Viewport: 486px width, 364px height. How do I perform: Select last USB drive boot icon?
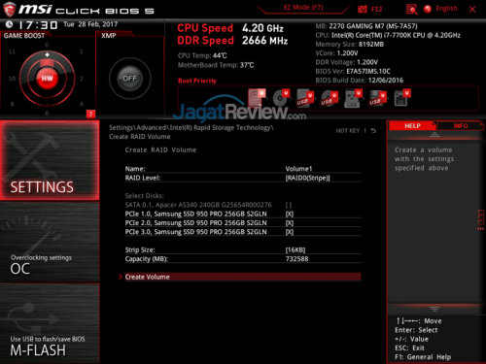click(377, 98)
